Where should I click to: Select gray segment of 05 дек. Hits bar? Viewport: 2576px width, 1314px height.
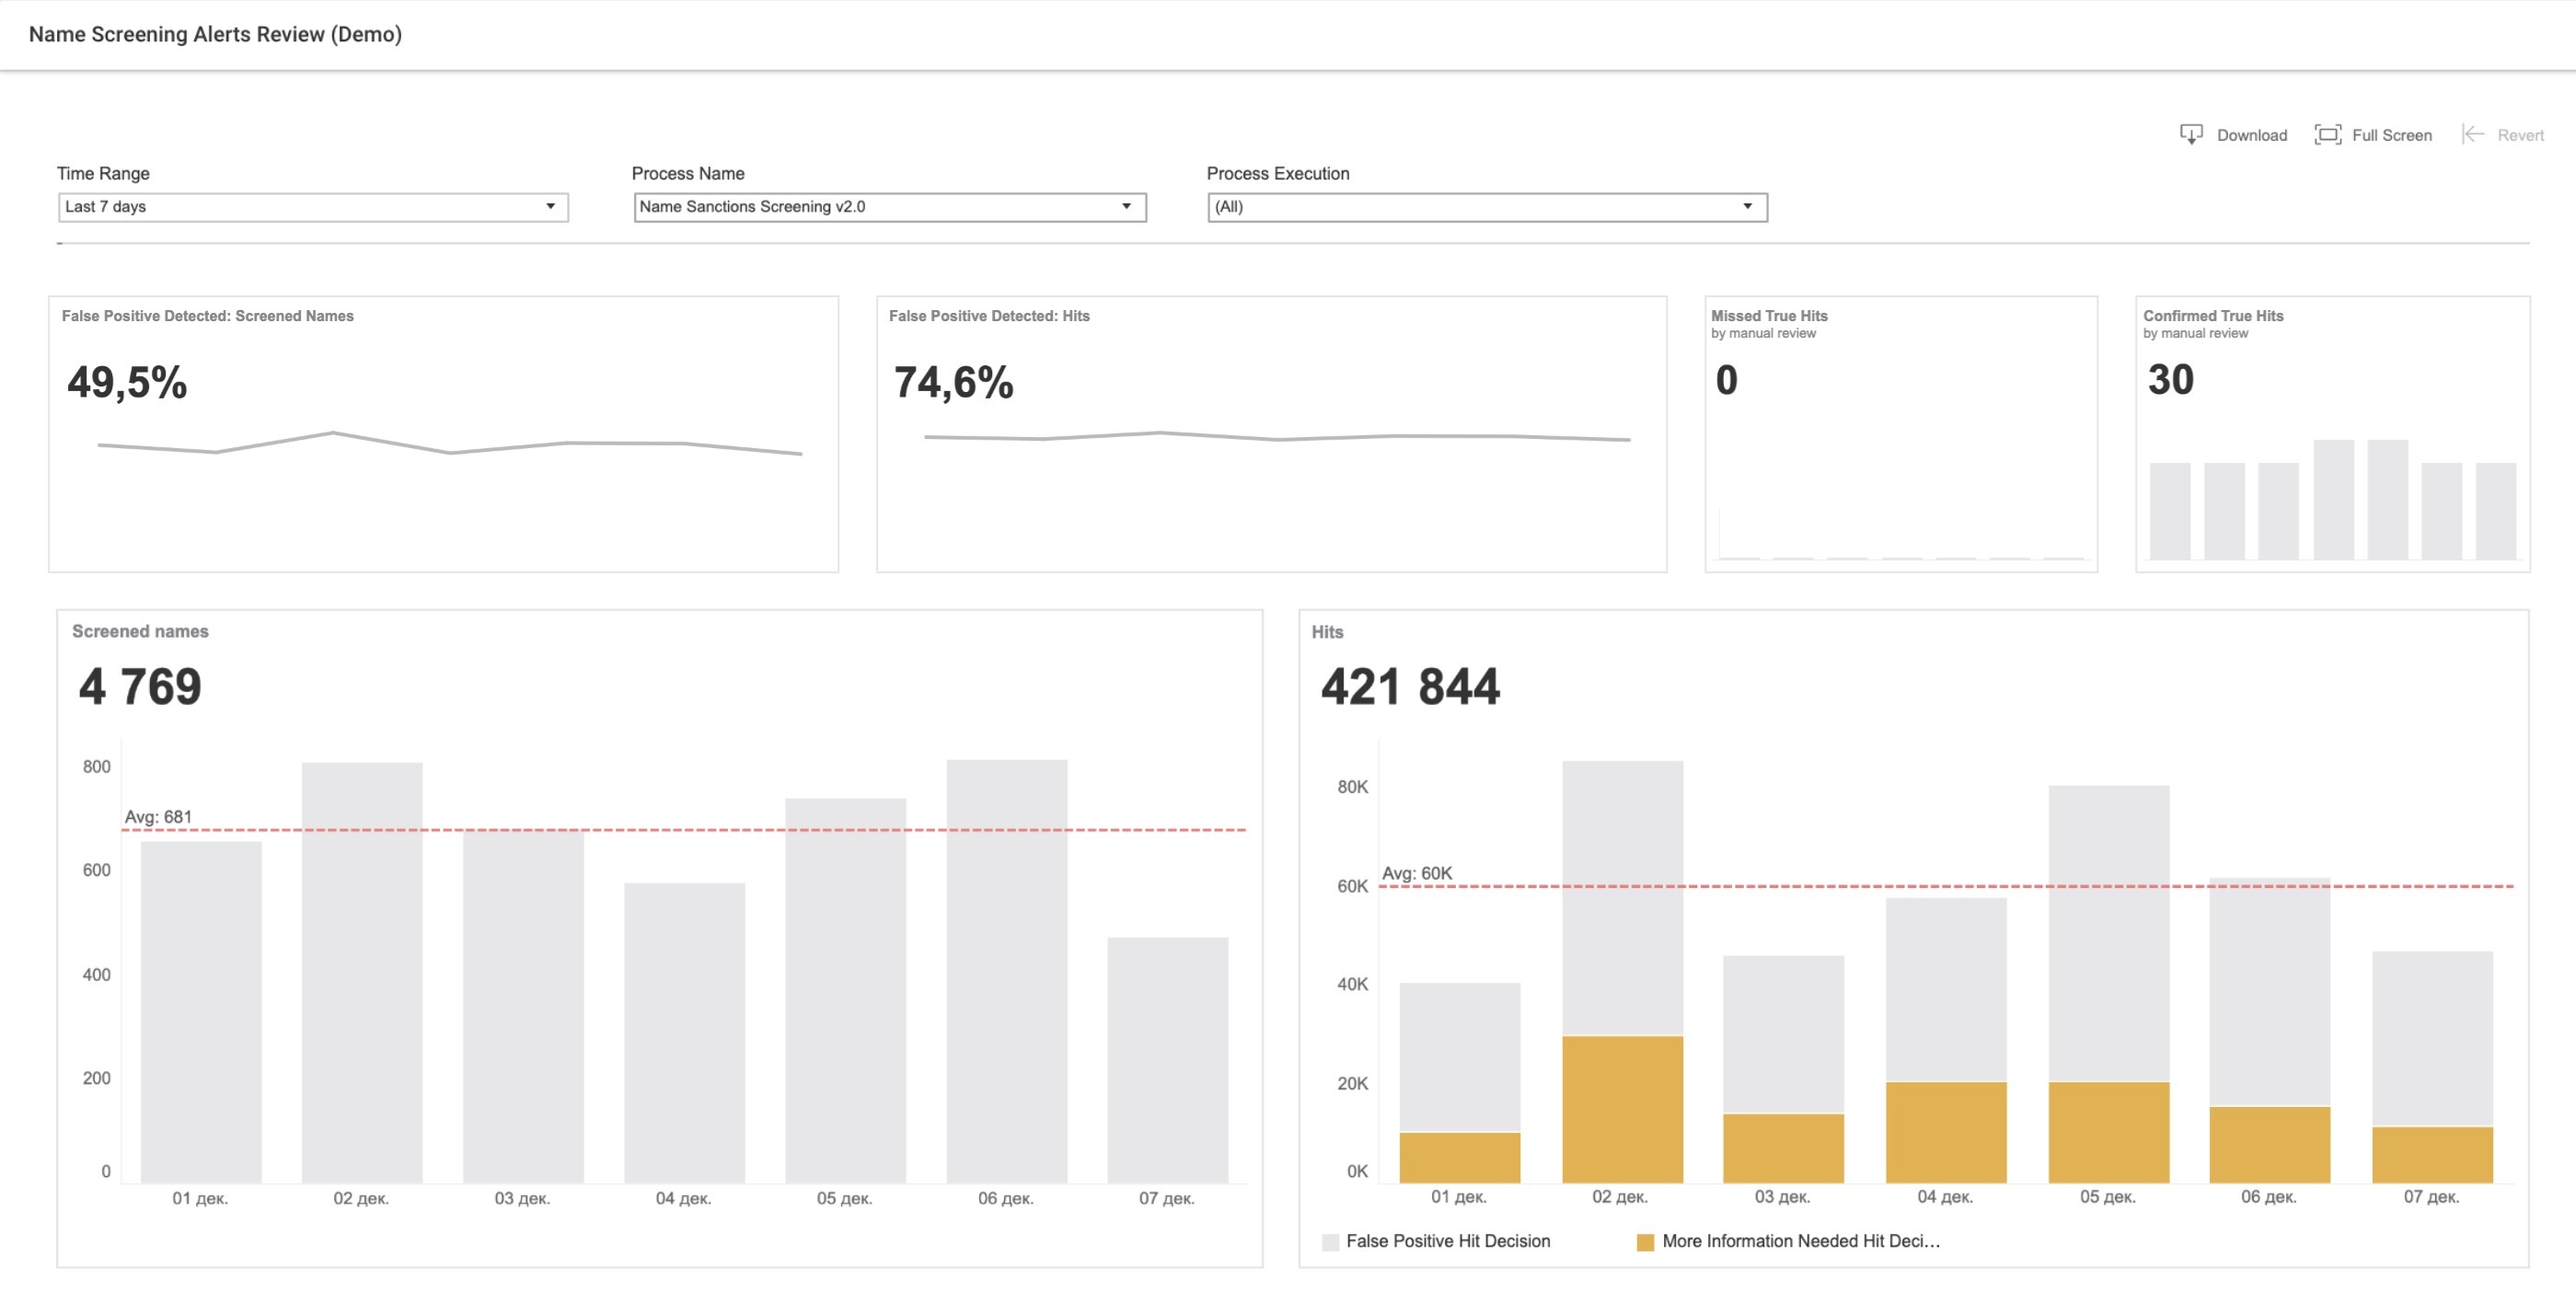click(2108, 933)
